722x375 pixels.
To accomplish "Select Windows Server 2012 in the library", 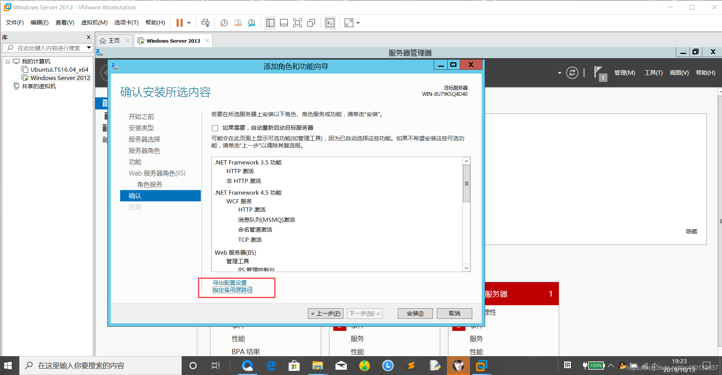I will click(x=60, y=78).
